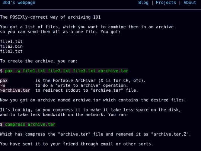Screen dimensions: 201x151
Task: Click the 'You have sent it to your friend' line
Action: click(x=77, y=144)
